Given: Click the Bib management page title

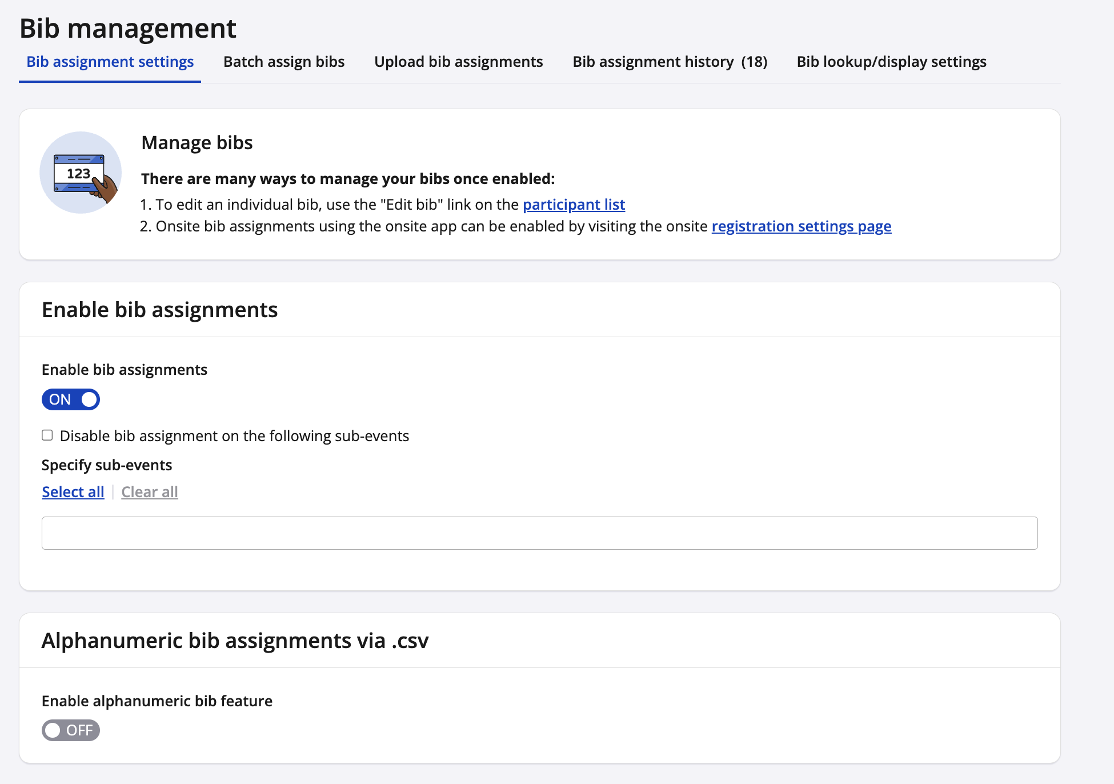Looking at the screenshot, I should (128, 28).
